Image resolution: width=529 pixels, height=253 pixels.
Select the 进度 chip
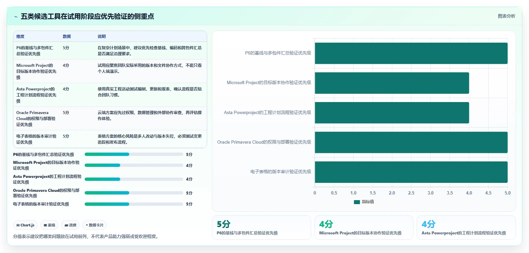(x=70, y=225)
